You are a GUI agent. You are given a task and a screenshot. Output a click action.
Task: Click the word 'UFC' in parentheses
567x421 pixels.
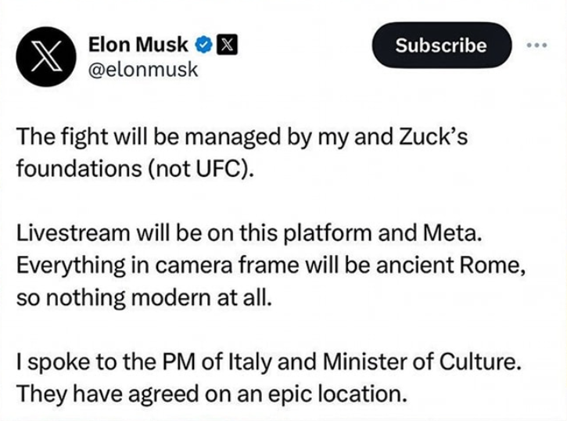pos(218,168)
